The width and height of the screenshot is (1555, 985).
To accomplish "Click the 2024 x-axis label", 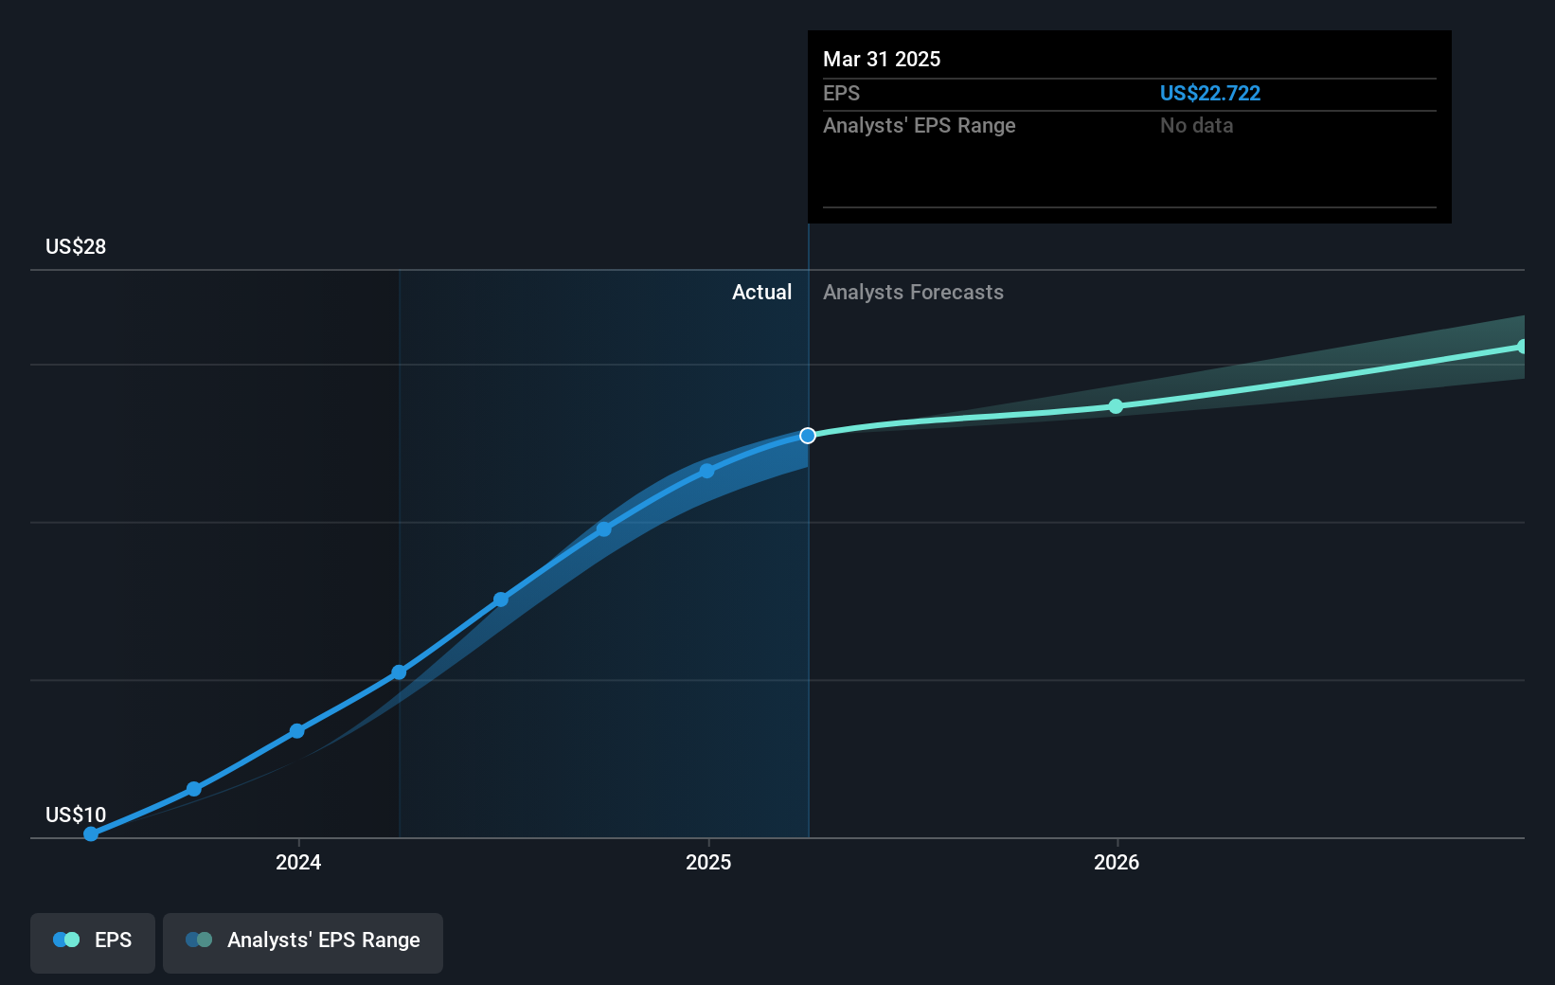I will (x=298, y=862).
